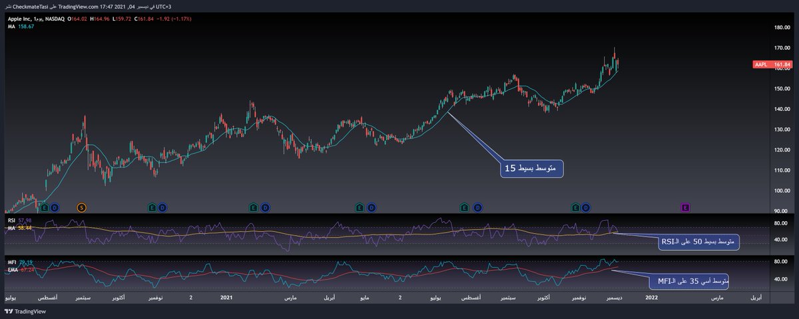Click the earnings E marker at November 2021
799x319 pixels.
pos(575,208)
